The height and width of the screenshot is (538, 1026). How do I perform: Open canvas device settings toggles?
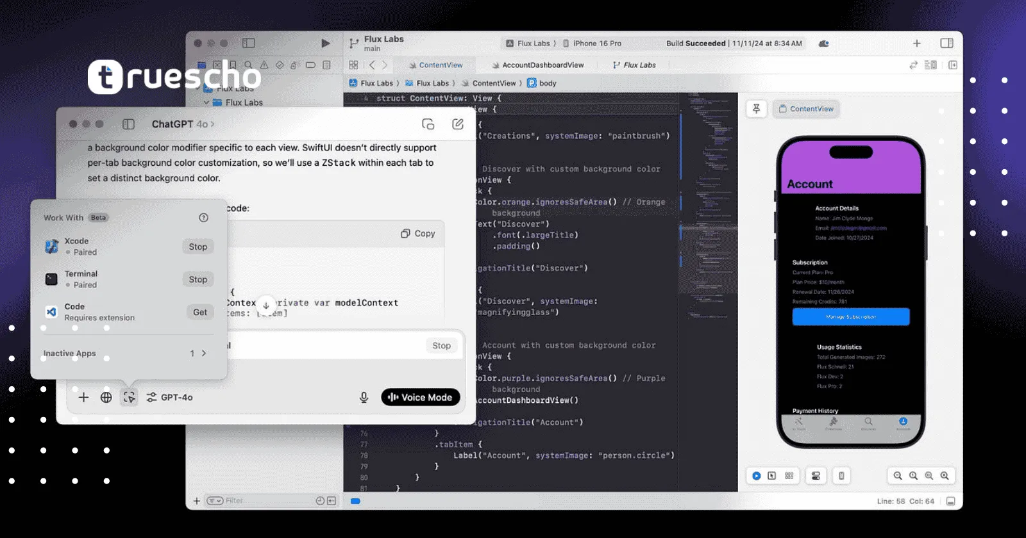[x=816, y=476]
